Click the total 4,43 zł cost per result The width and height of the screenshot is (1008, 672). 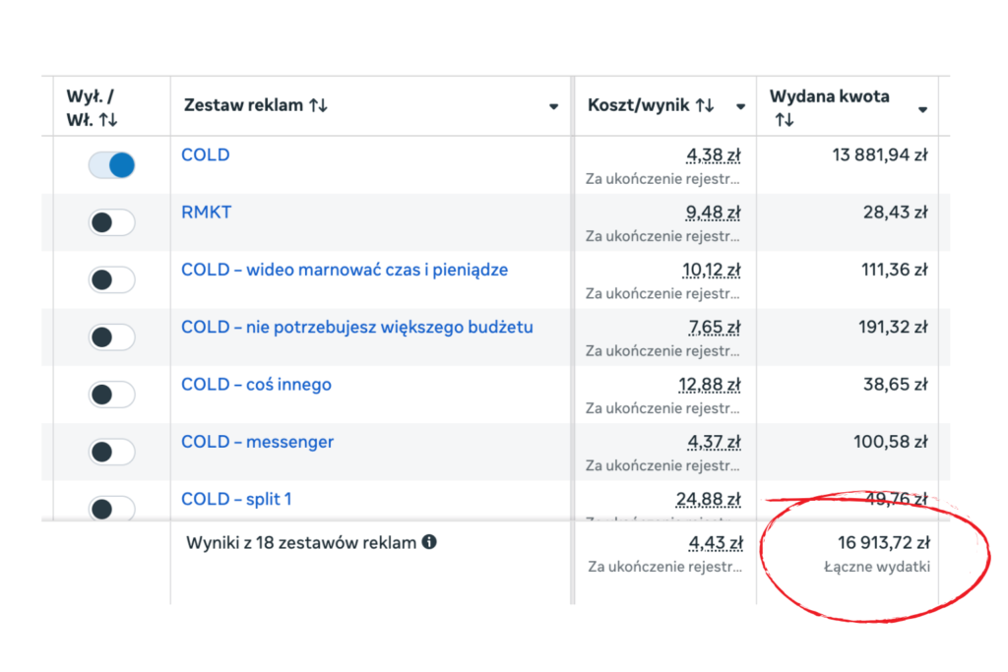[713, 542]
